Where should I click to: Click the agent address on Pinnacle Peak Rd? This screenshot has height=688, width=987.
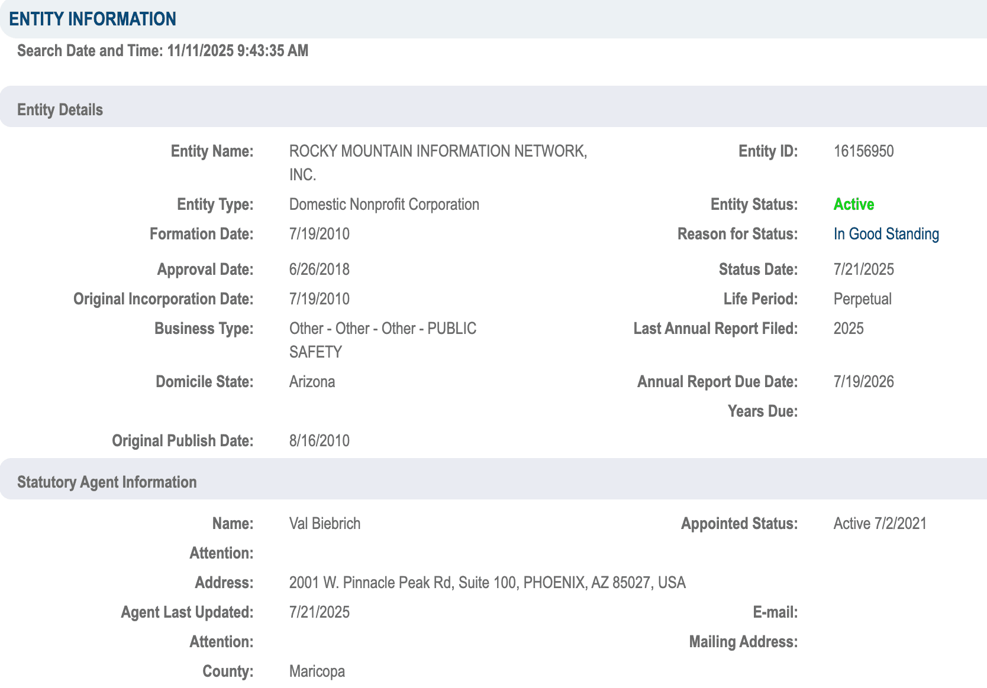pyautogui.click(x=487, y=583)
